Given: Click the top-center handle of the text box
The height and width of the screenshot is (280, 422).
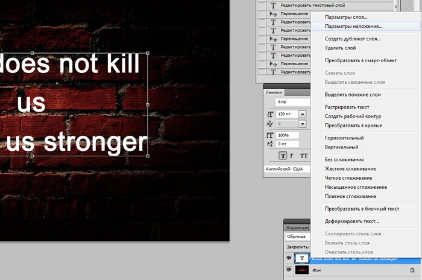Looking at the screenshot, I should tap(33, 53).
